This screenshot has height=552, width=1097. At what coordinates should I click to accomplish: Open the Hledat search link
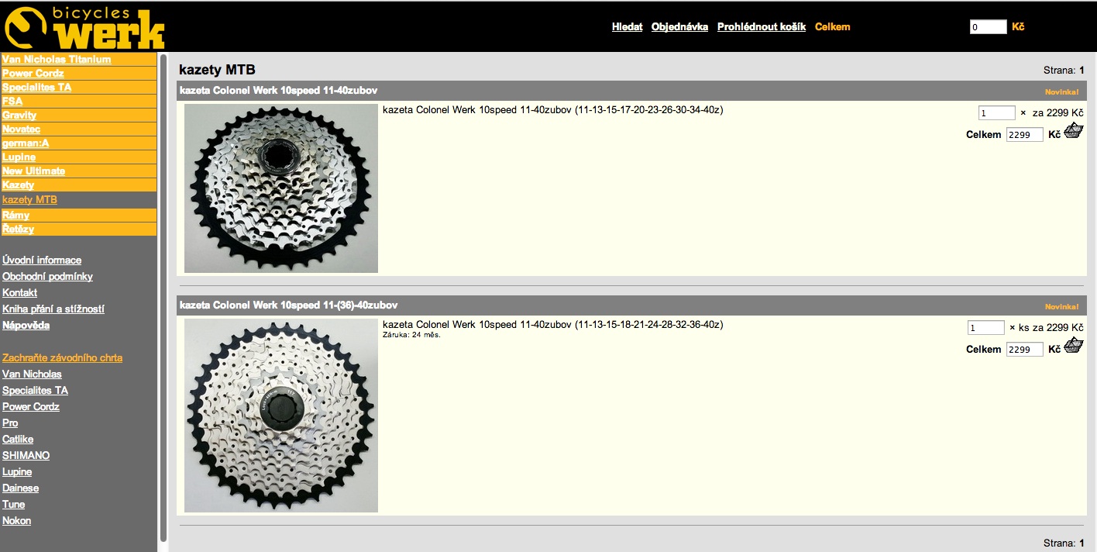pyautogui.click(x=627, y=26)
